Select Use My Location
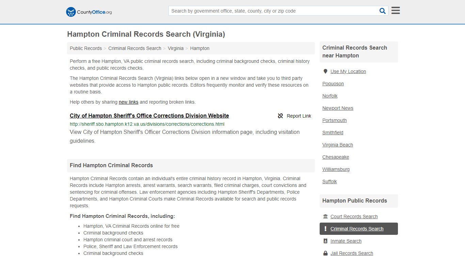The image size is (465, 261). coord(348,71)
